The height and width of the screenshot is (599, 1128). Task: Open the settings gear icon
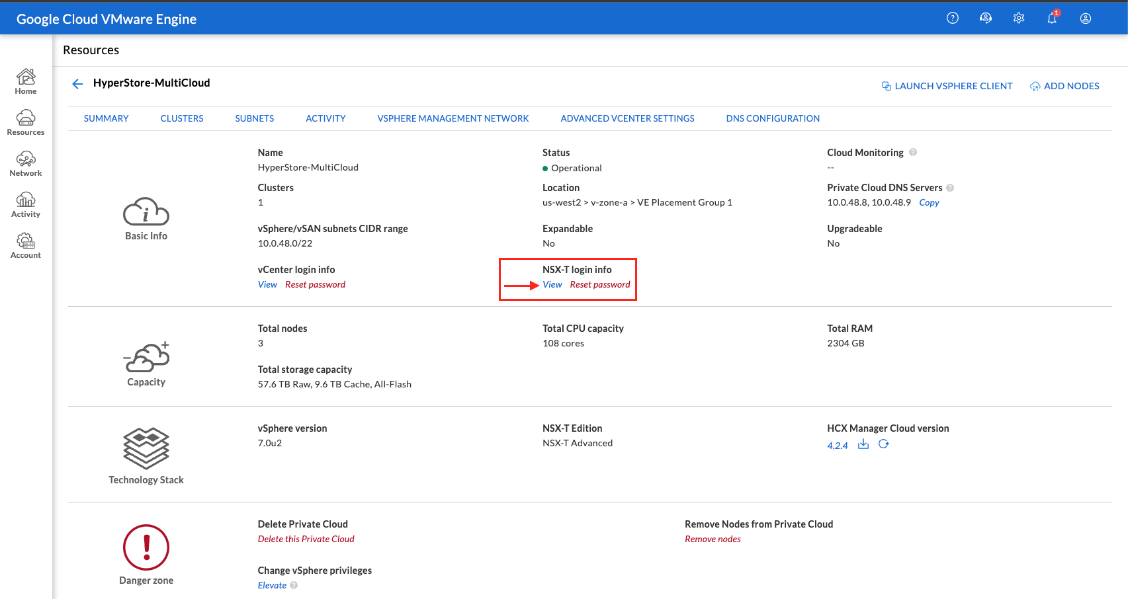[x=1019, y=18]
